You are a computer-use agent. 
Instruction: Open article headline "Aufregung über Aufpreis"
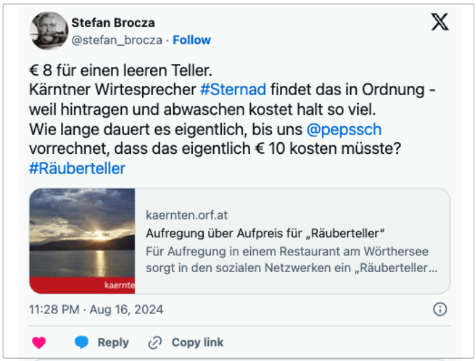(266, 233)
